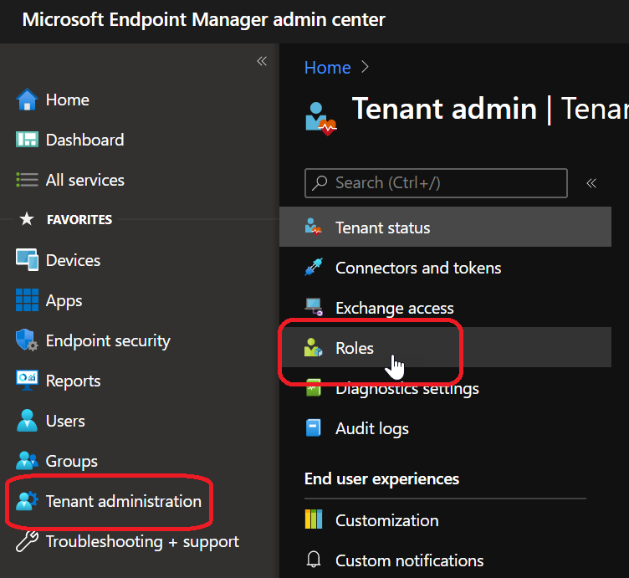Open Tenant status menu item
Viewport: 629px width, 578px height.
point(382,228)
